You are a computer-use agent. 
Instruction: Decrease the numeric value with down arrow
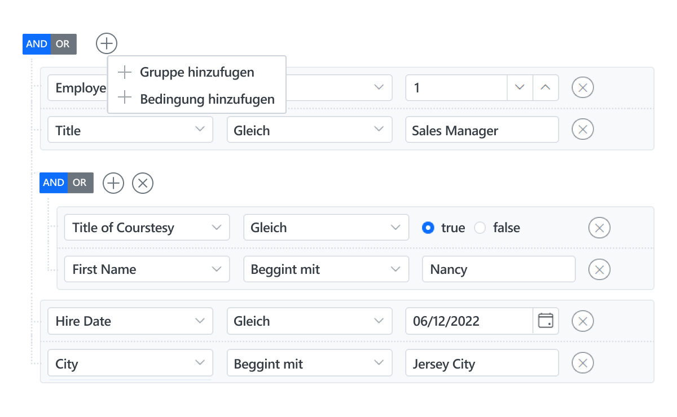click(x=520, y=88)
